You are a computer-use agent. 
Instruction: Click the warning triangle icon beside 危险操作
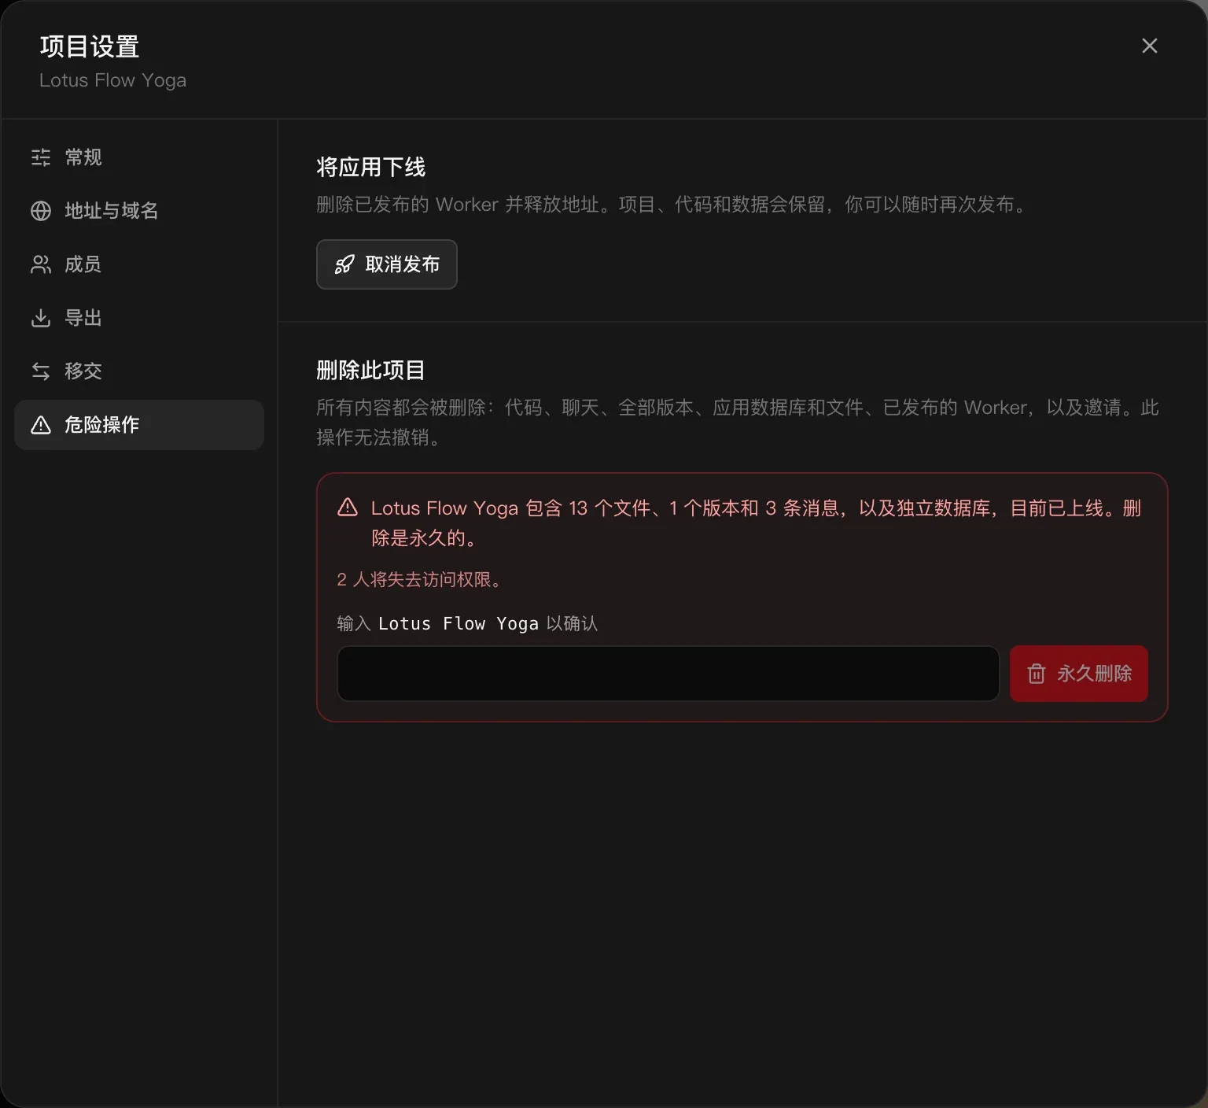point(41,425)
